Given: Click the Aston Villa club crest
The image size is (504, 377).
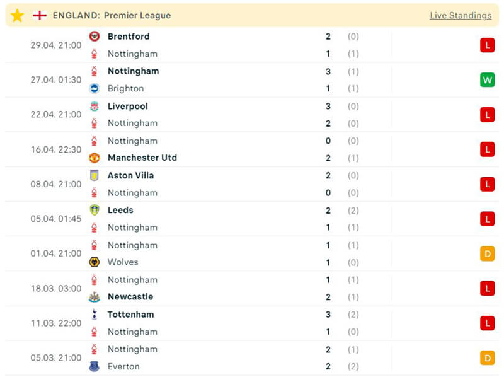Looking at the screenshot, I should [x=94, y=176].
